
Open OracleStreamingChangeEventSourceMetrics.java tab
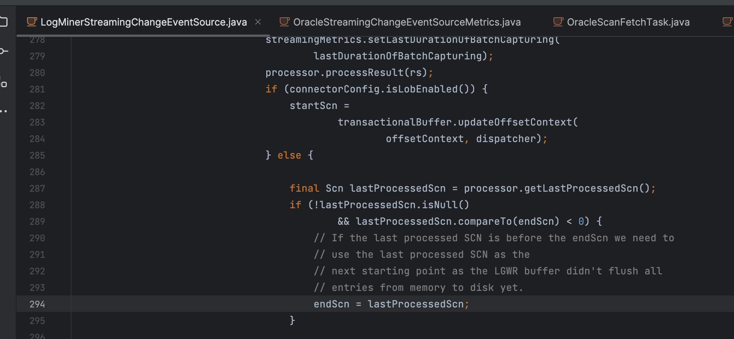pos(407,22)
